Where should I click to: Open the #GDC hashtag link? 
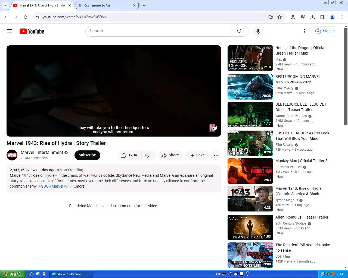[x=43, y=186]
